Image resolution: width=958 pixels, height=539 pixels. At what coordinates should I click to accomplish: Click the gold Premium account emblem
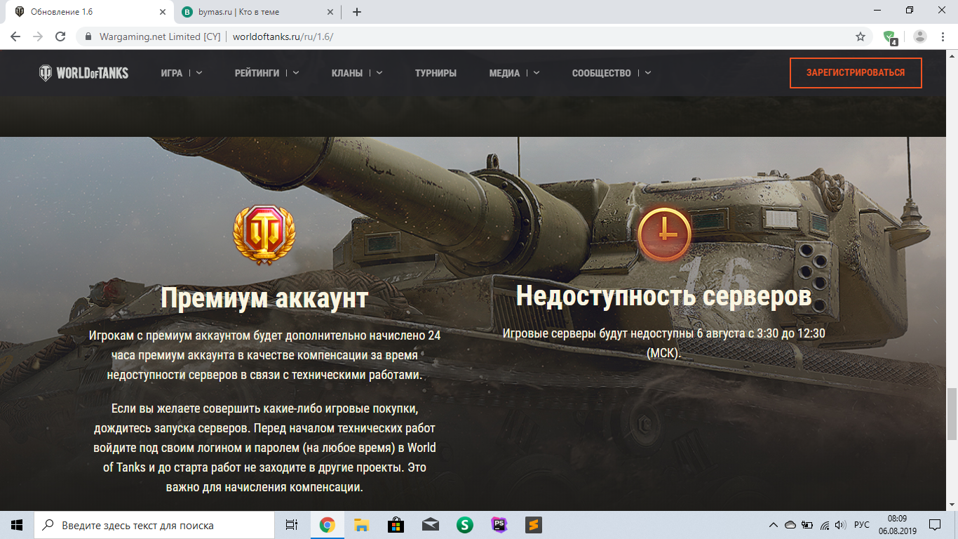point(264,235)
